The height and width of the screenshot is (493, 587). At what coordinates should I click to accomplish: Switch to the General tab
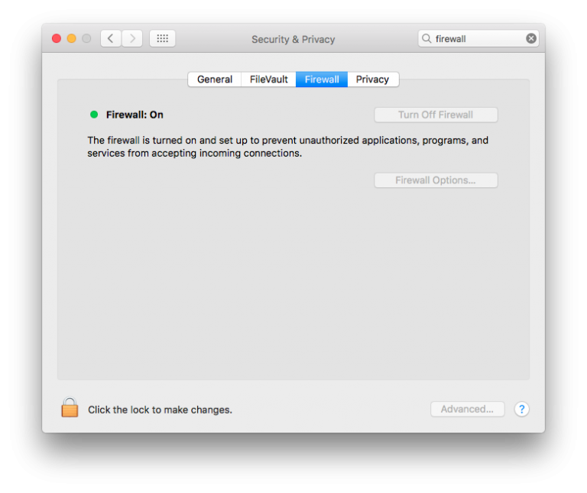pyautogui.click(x=214, y=79)
